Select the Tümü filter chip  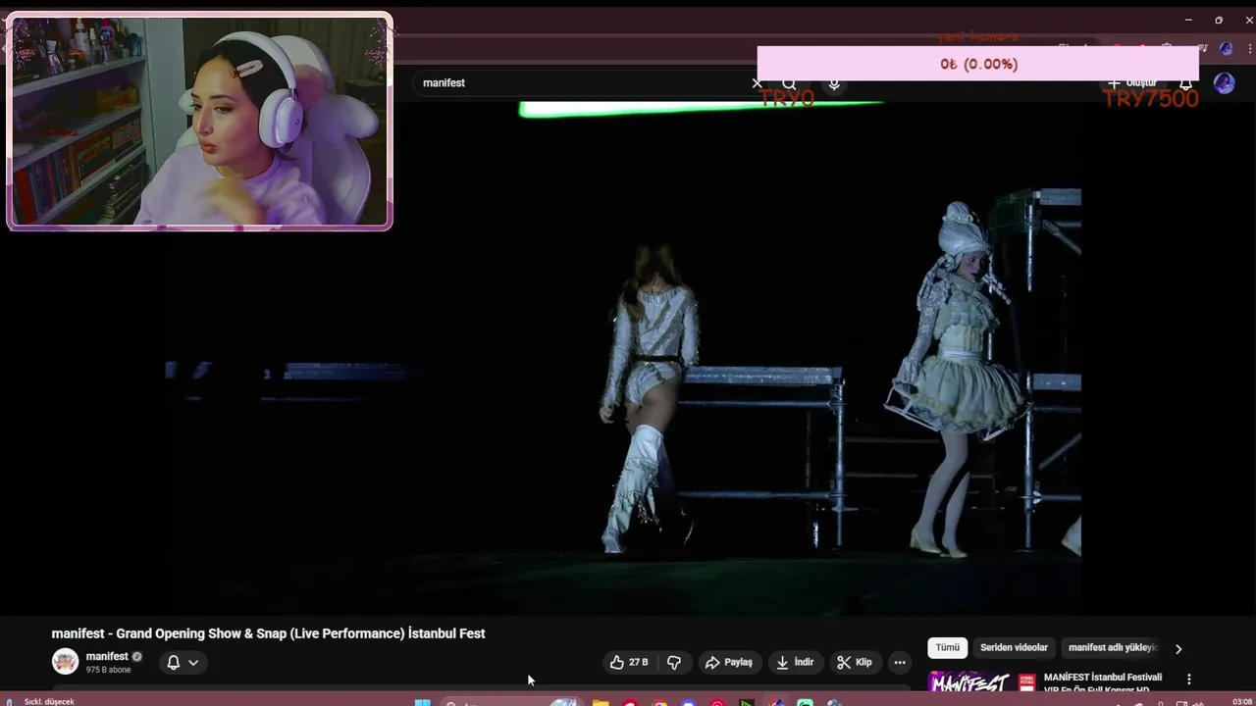tap(947, 647)
